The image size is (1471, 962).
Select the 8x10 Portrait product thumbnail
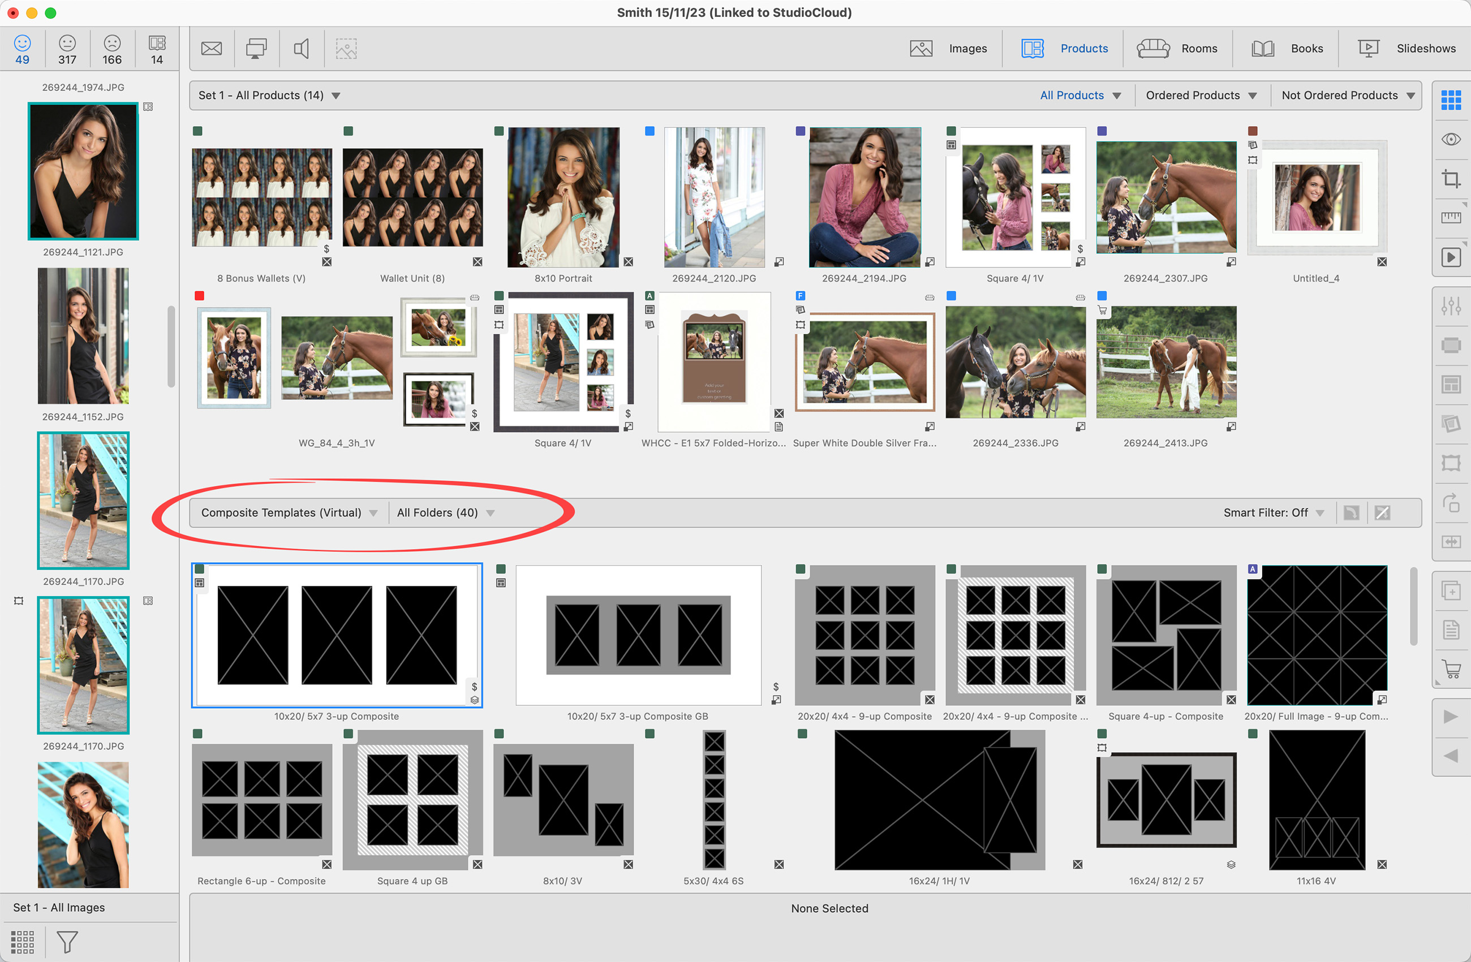563,198
